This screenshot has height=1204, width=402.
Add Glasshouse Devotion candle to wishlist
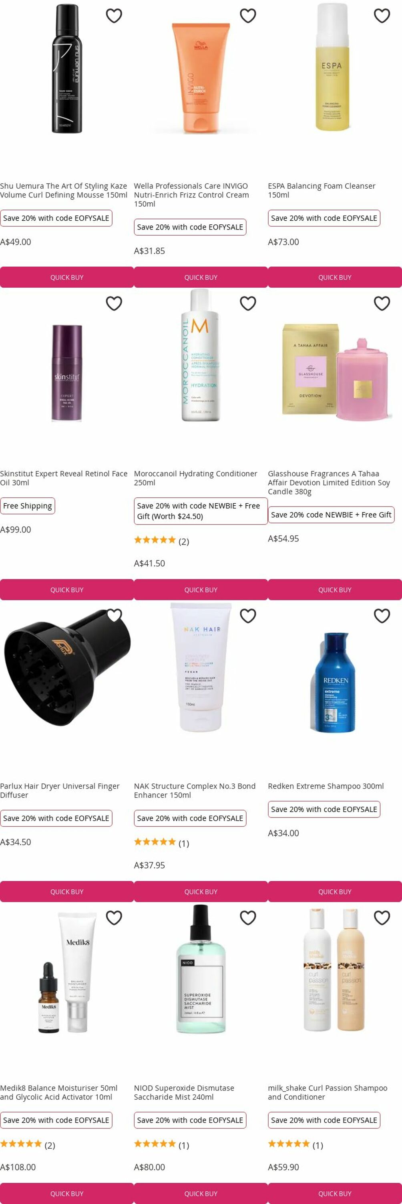pos(382,303)
